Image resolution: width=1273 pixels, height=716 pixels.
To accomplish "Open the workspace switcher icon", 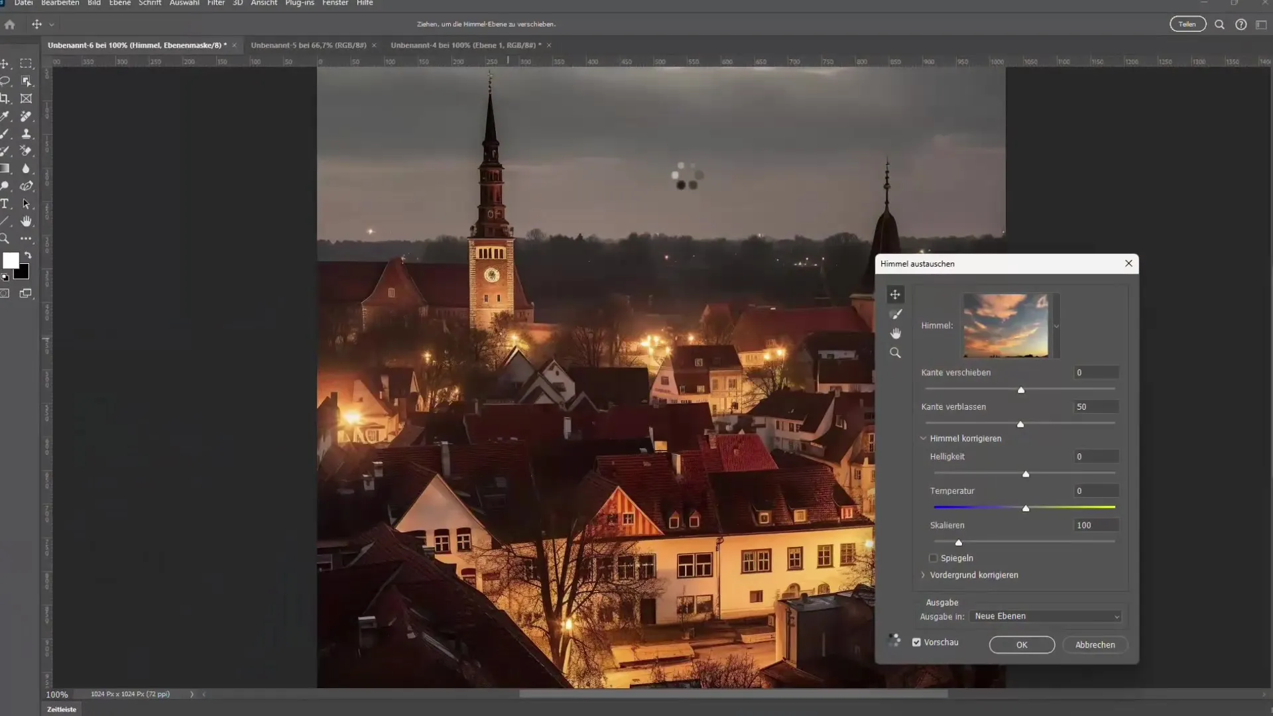I will pos(1261,25).
